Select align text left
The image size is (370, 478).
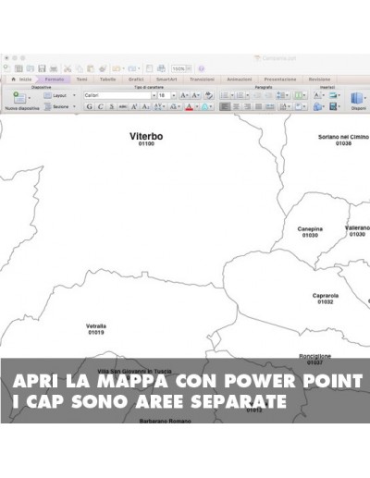(225, 106)
